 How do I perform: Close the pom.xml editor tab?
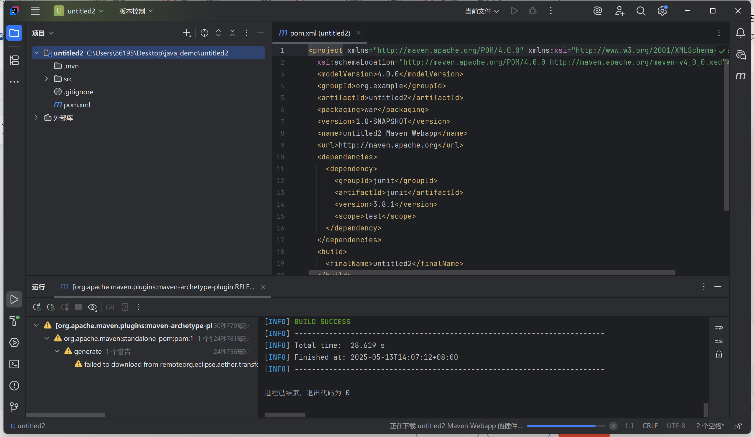(x=359, y=33)
